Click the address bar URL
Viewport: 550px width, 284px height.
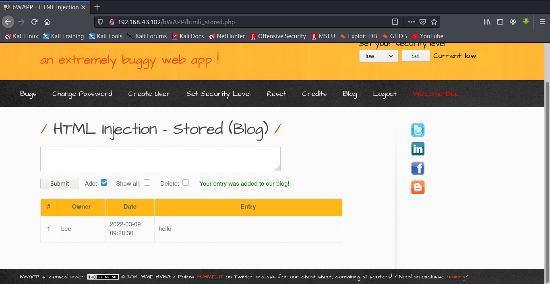click(x=176, y=22)
